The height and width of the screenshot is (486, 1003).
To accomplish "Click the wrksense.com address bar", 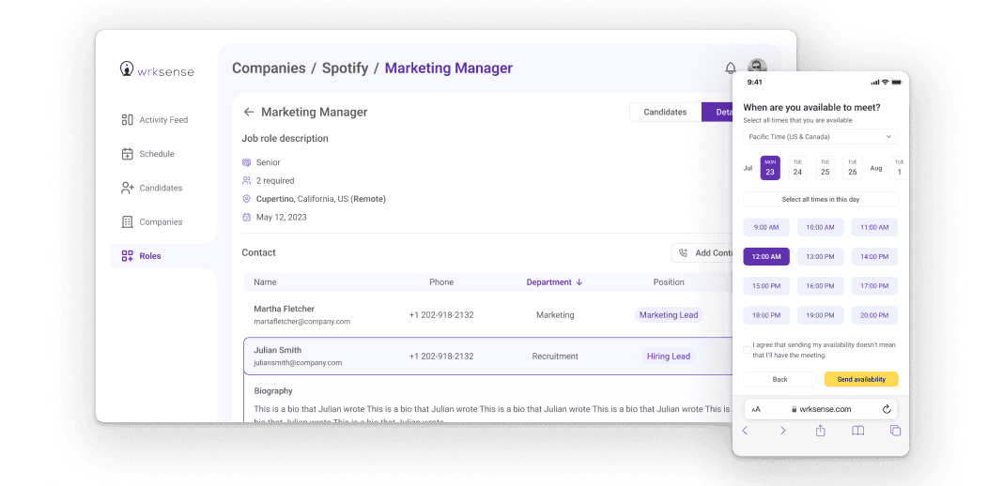I will tap(821, 409).
